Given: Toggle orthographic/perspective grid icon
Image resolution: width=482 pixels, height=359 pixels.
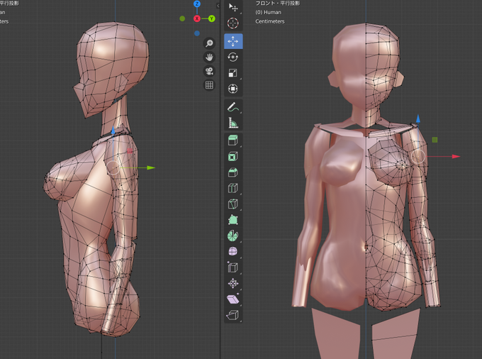Looking at the screenshot, I should pyautogui.click(x=209, y=85).
